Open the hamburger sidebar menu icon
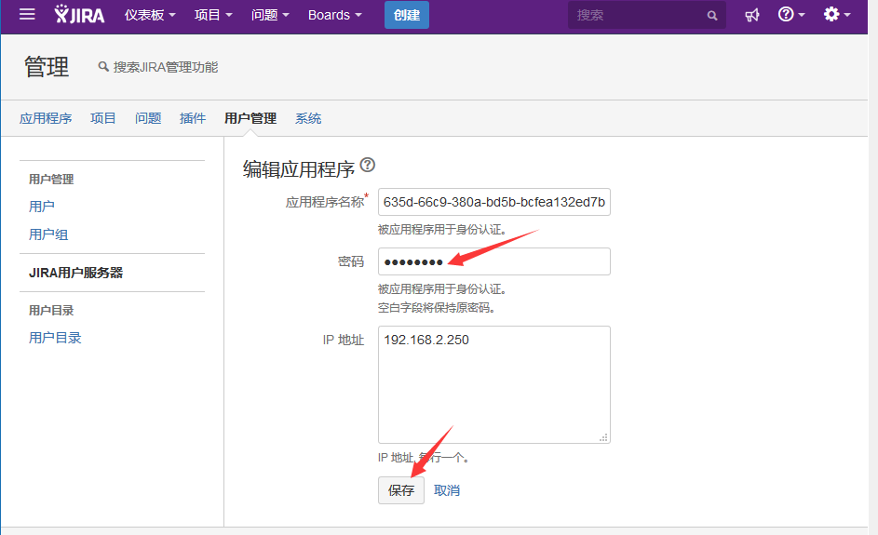Image resolution: width=878 pixels, height=535 pixels. [27, 15]
